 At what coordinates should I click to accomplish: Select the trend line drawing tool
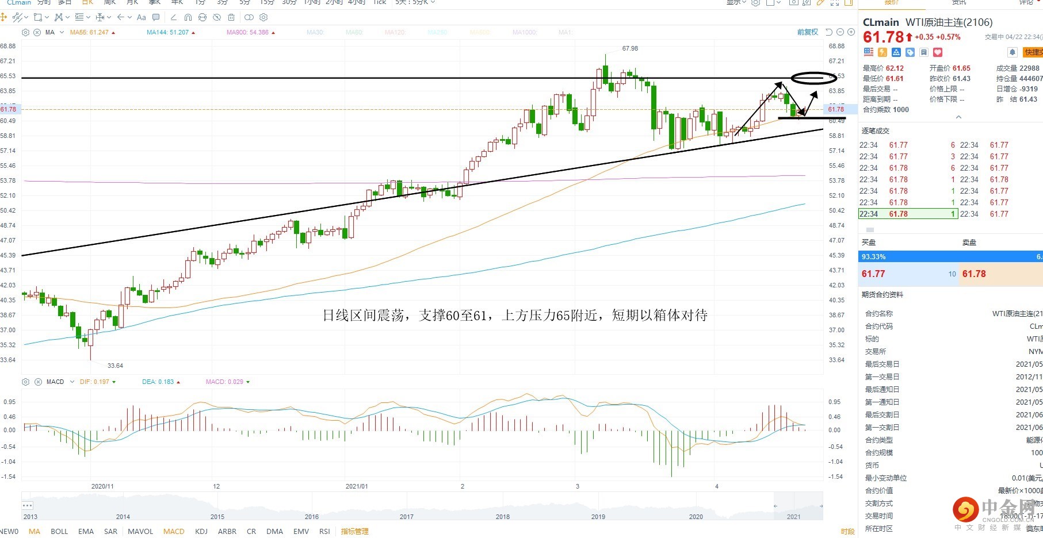17,17
